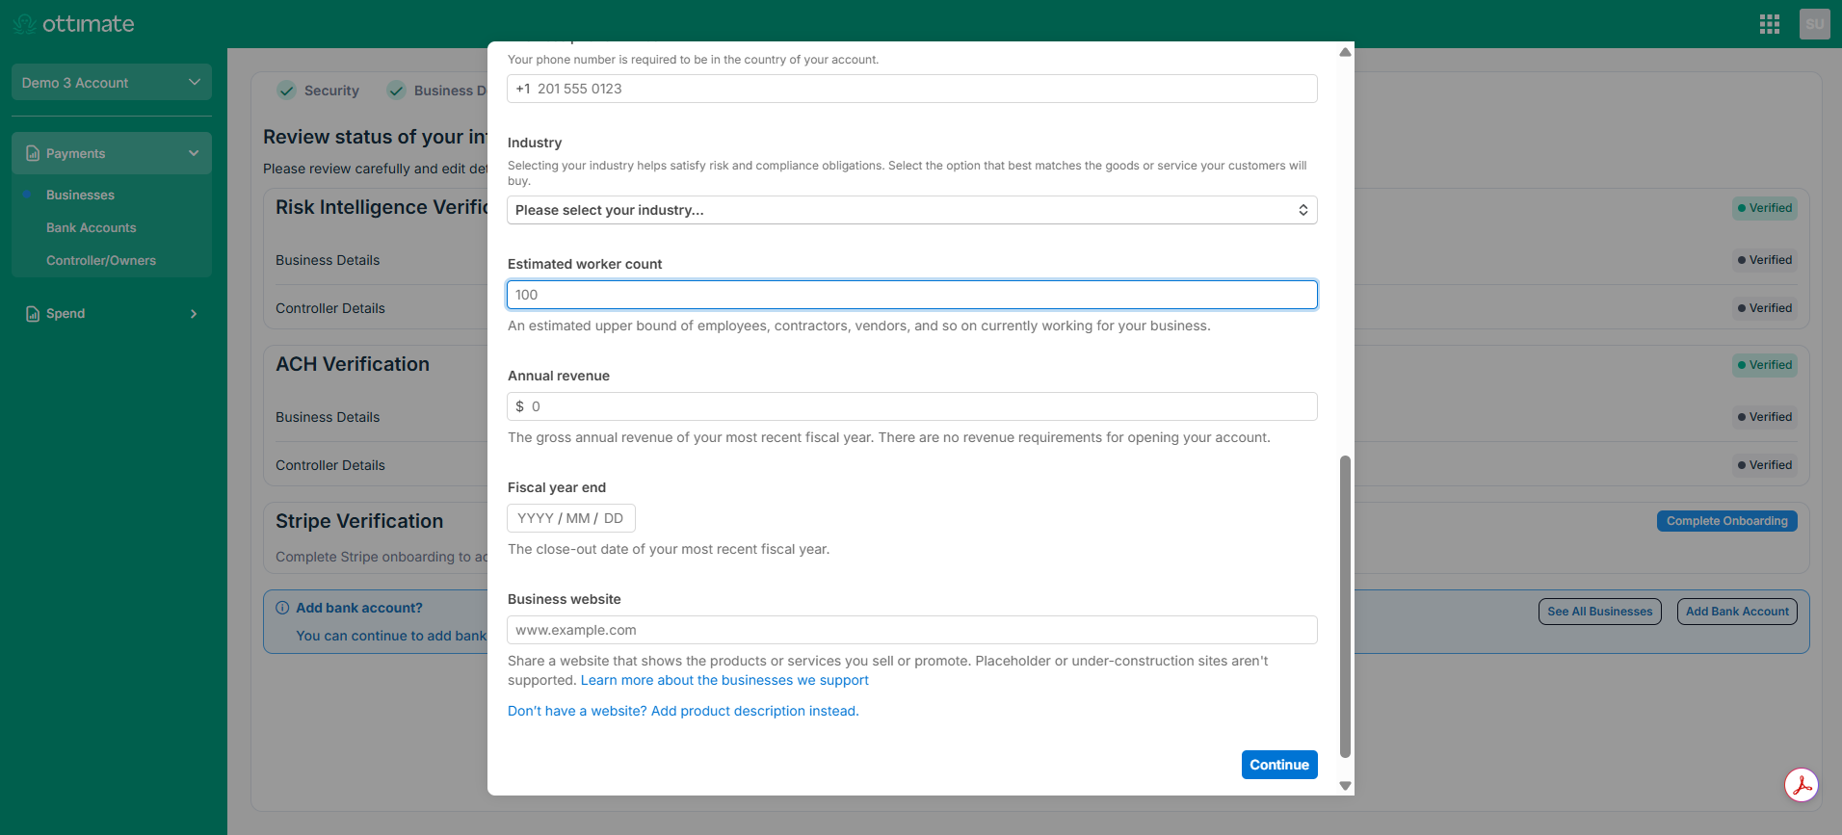Click the Stripe Verification heading
Screen dimensions: 1842x835
[359, 521]
